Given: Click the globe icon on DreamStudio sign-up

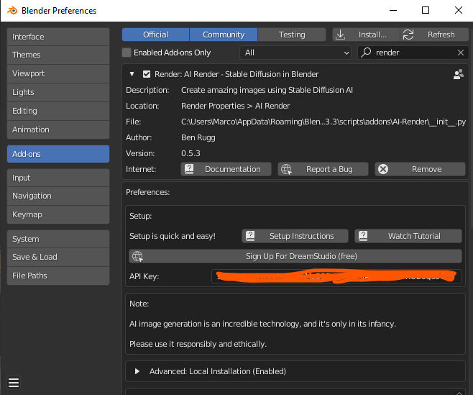Looking at the screenshot, I should [137, 256].
